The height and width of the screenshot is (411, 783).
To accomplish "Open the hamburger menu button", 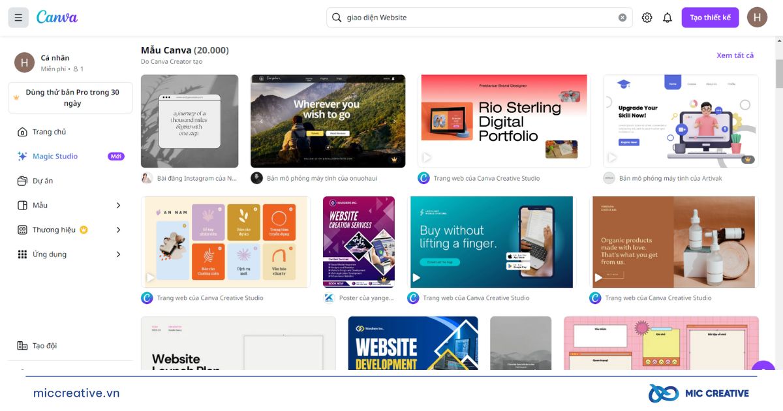I will click(x=18, y=18).
